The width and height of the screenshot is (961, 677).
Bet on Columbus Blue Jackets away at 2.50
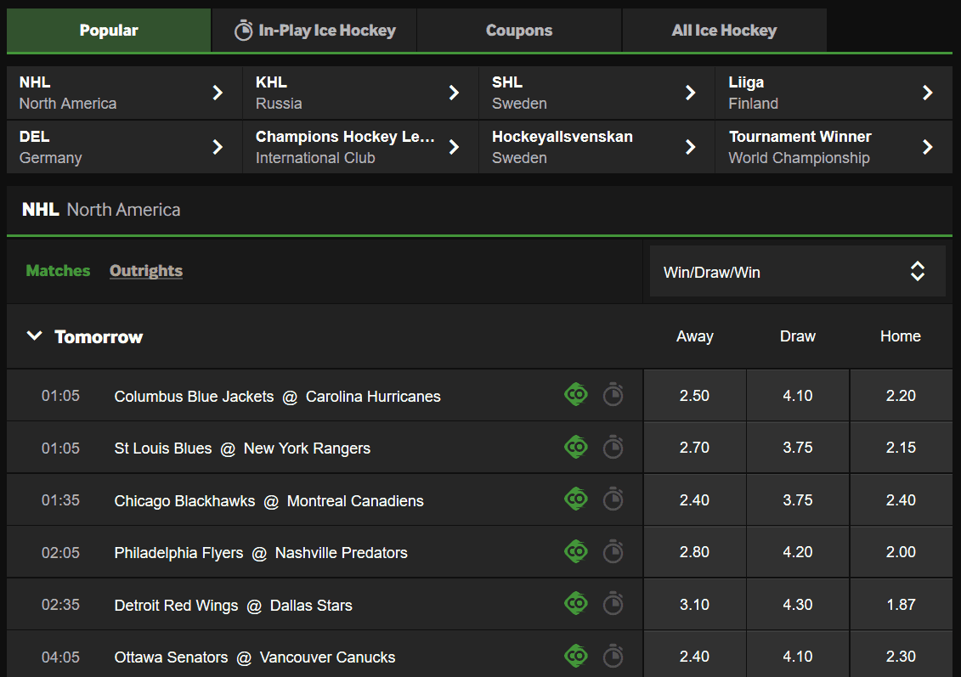[694, 395]
